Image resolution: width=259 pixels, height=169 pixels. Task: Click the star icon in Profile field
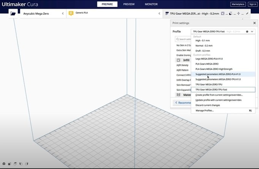(247, 31)
